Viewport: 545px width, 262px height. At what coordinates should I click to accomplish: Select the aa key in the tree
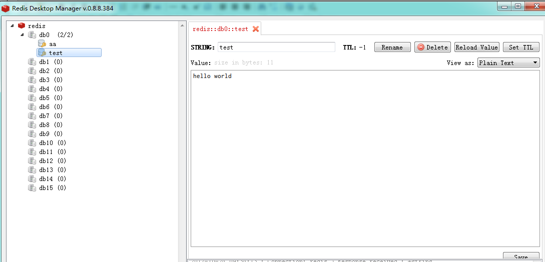53,44
